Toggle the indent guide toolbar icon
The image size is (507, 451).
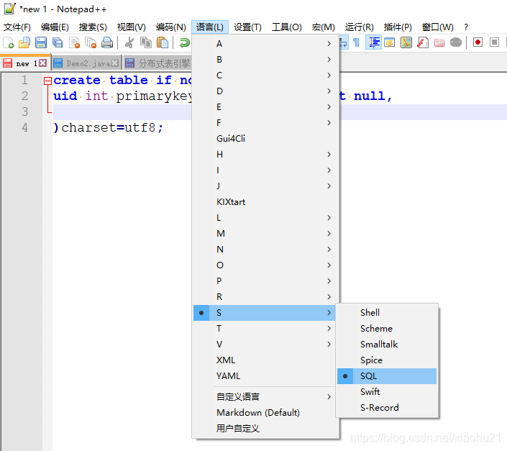click(373, 42)
